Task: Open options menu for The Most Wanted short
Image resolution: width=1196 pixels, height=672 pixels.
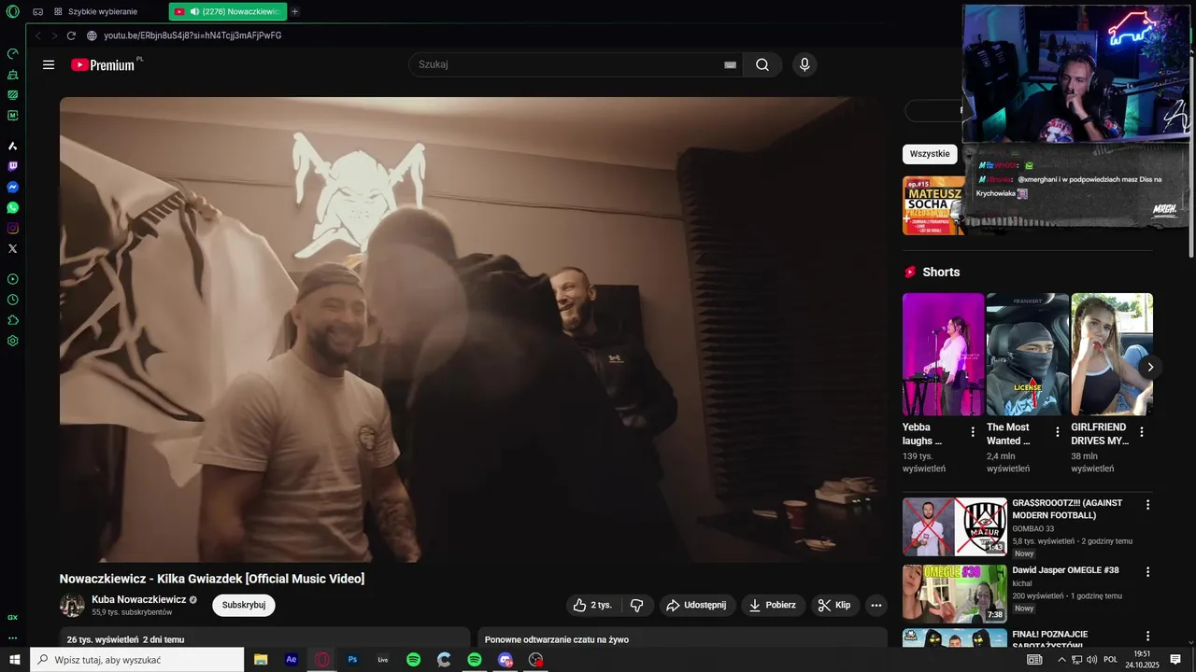Action: point(1058,432)
